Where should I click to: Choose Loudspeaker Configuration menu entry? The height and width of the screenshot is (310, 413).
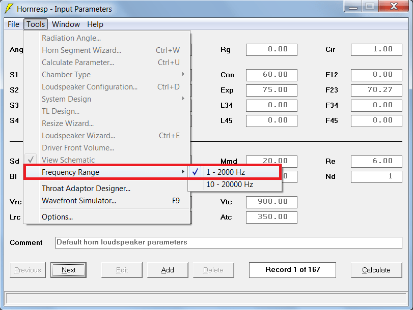coord(106,87)
